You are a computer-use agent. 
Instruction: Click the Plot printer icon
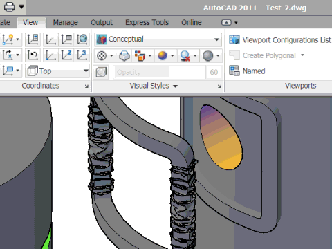point(9,7)
